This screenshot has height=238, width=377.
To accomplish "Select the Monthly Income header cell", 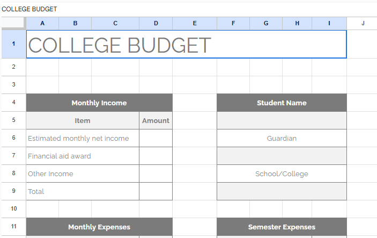I will 99,103.
